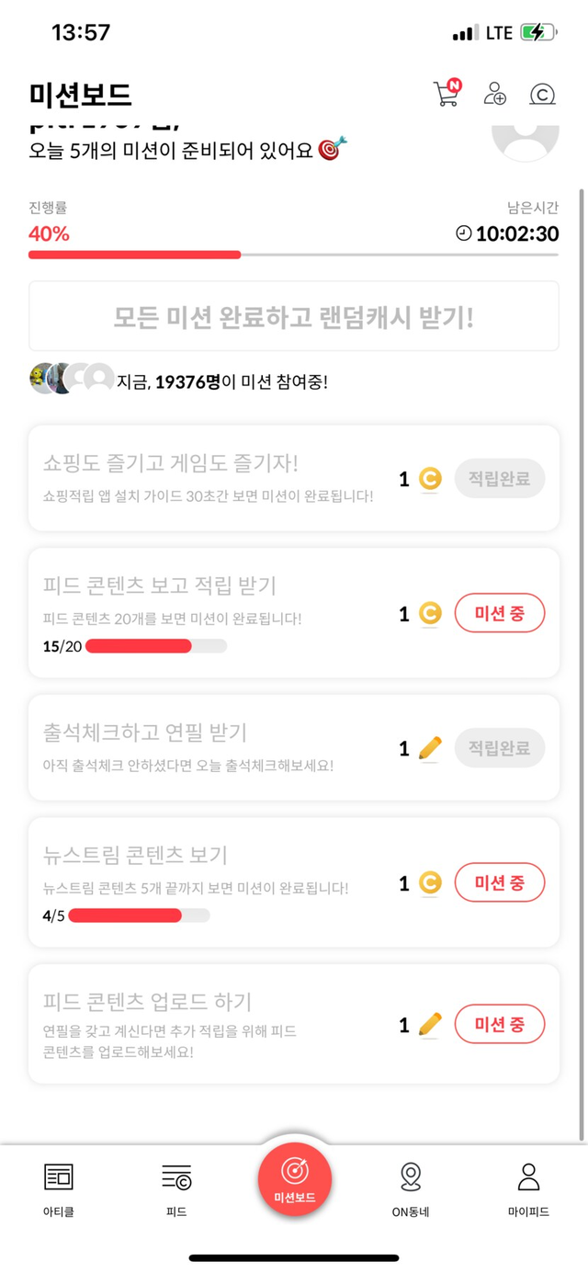Tap the participant avatars cluster
This screenshot has width=588, height=1273.
[x=72, y=379]
